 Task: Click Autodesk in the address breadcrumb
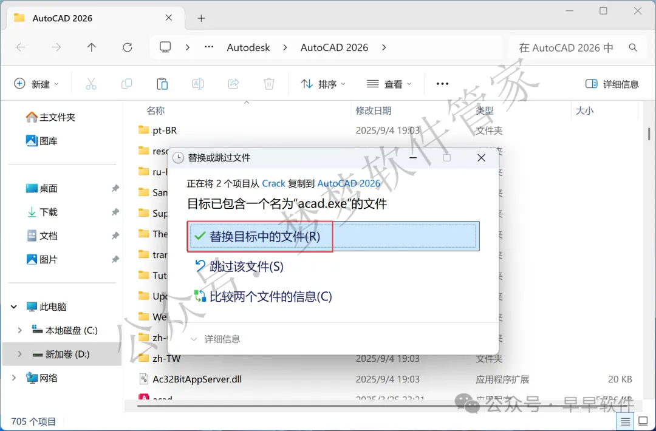(248, 48)
